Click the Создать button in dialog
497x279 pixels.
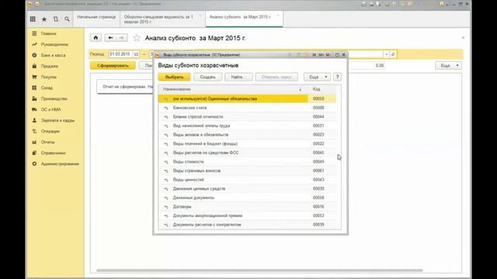point(207,77)
